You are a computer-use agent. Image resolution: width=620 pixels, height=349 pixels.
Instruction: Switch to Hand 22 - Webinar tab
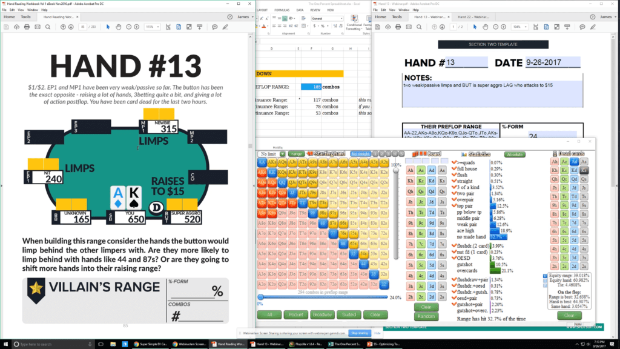(473, 17)
